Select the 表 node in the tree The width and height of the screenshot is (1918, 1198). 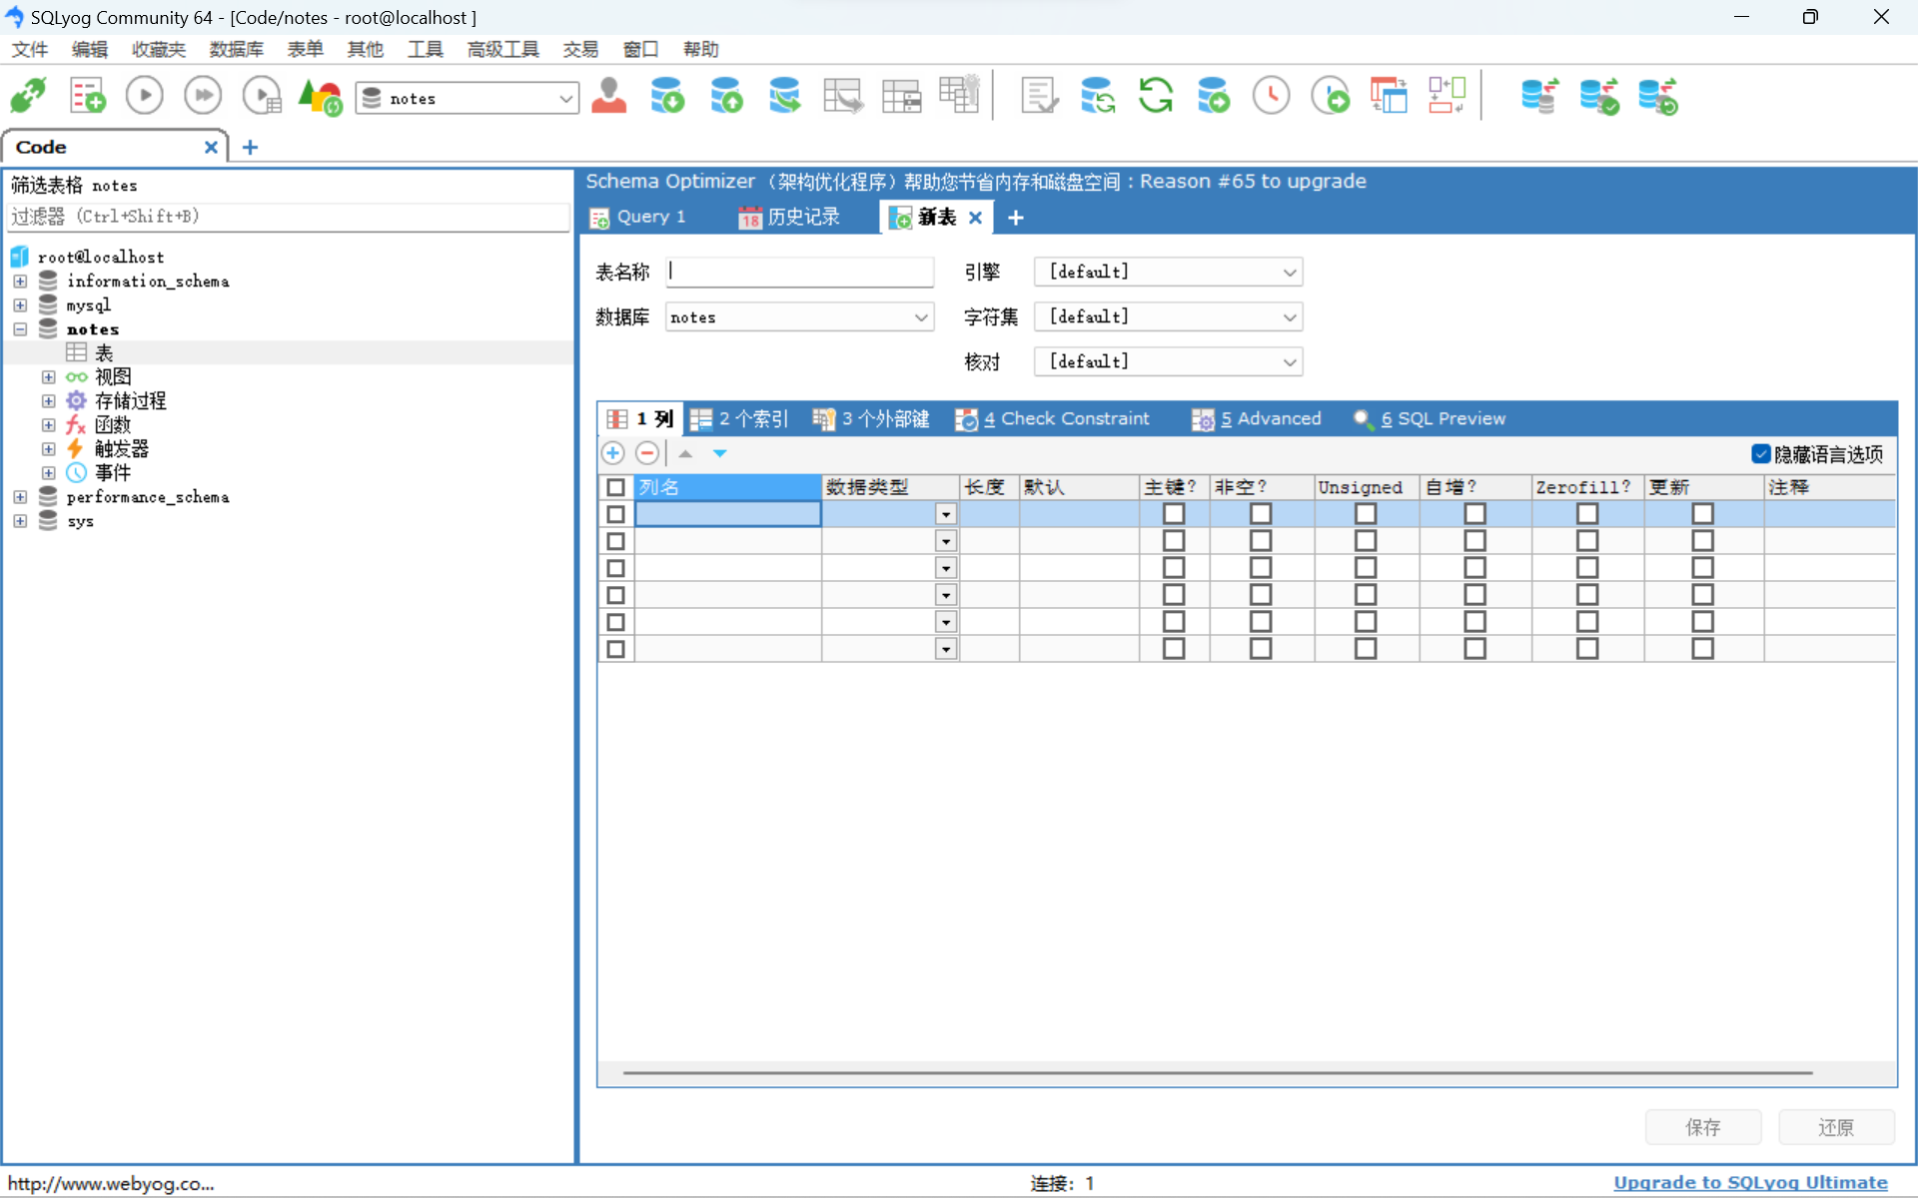coord(104,352)
